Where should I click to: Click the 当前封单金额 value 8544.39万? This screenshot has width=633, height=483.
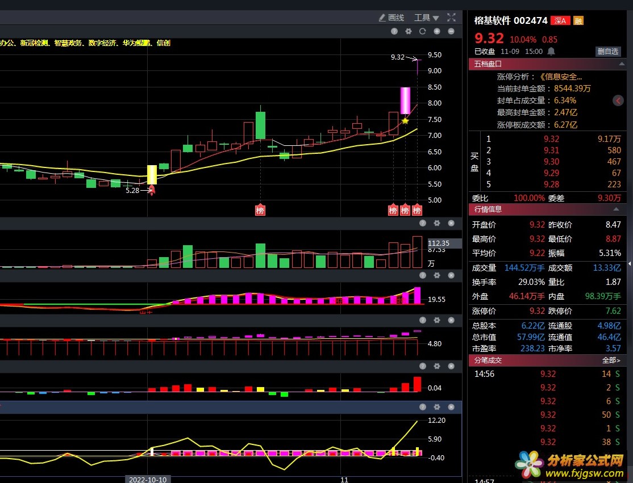pos(572,89)
